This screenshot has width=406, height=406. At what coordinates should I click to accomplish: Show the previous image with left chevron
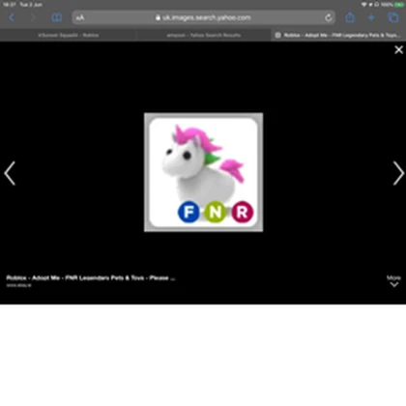10,173
